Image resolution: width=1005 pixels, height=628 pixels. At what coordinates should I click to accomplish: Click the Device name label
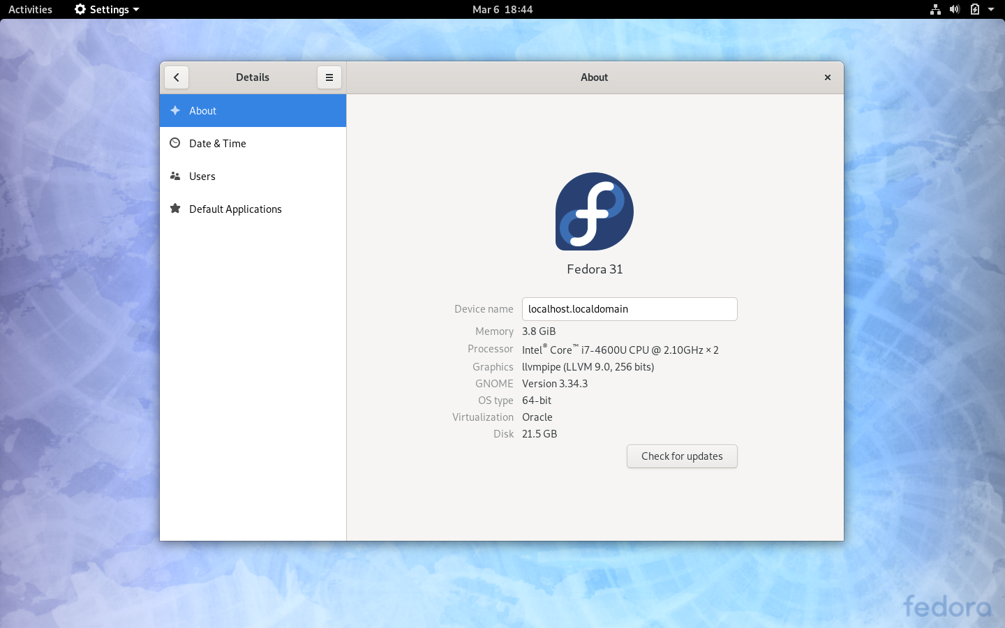click(x=484, y=309)
